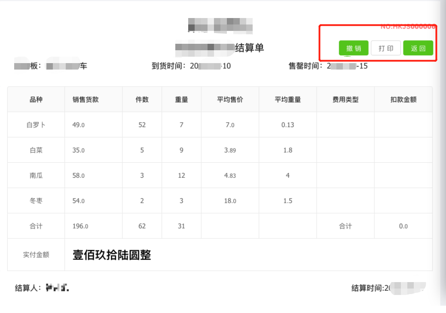Click the 白罗卜 row name cell

point(36,125)
